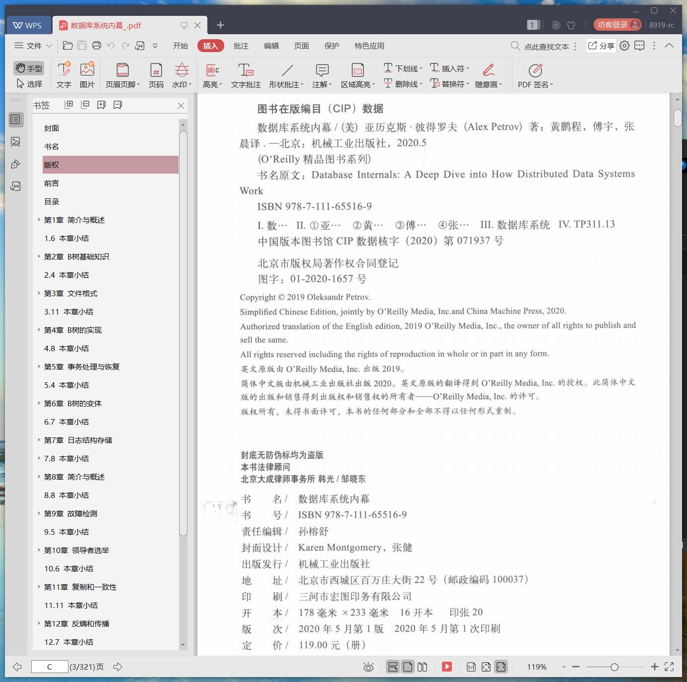Switch to the 编辑 ribbon tab
Screen dimensions: 687x682
click(x=271, y=46)
